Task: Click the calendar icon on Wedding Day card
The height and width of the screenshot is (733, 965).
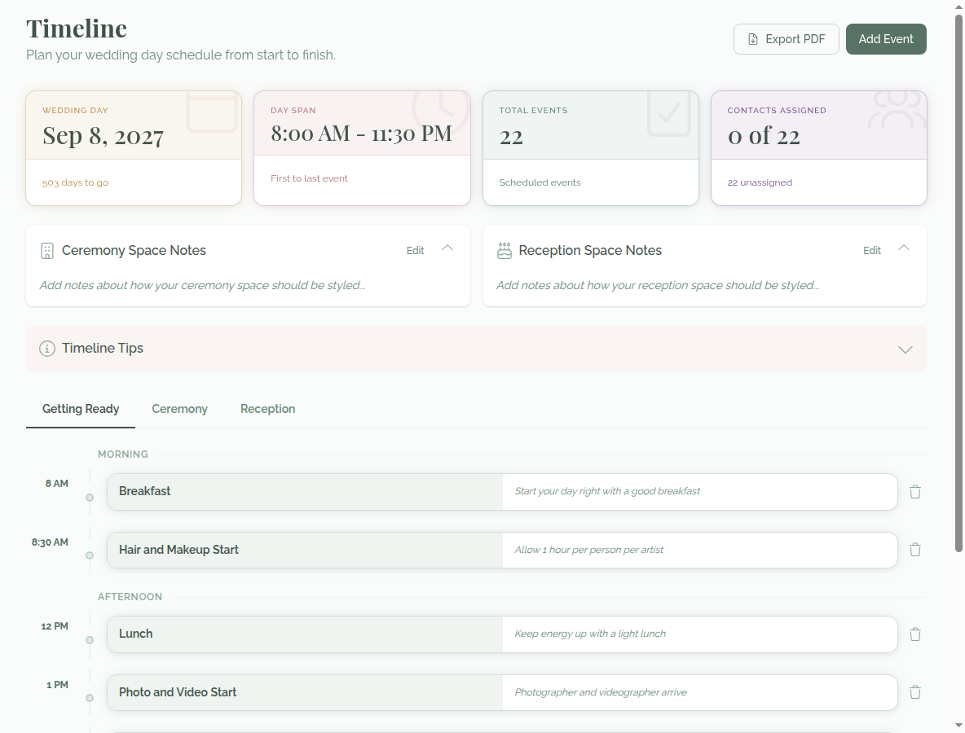Action: click(x=212, y=112)
